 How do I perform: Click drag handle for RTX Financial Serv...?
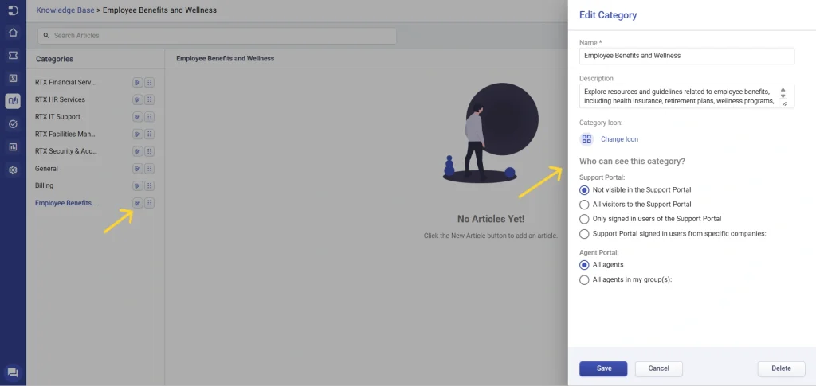(x=149, y=83)
